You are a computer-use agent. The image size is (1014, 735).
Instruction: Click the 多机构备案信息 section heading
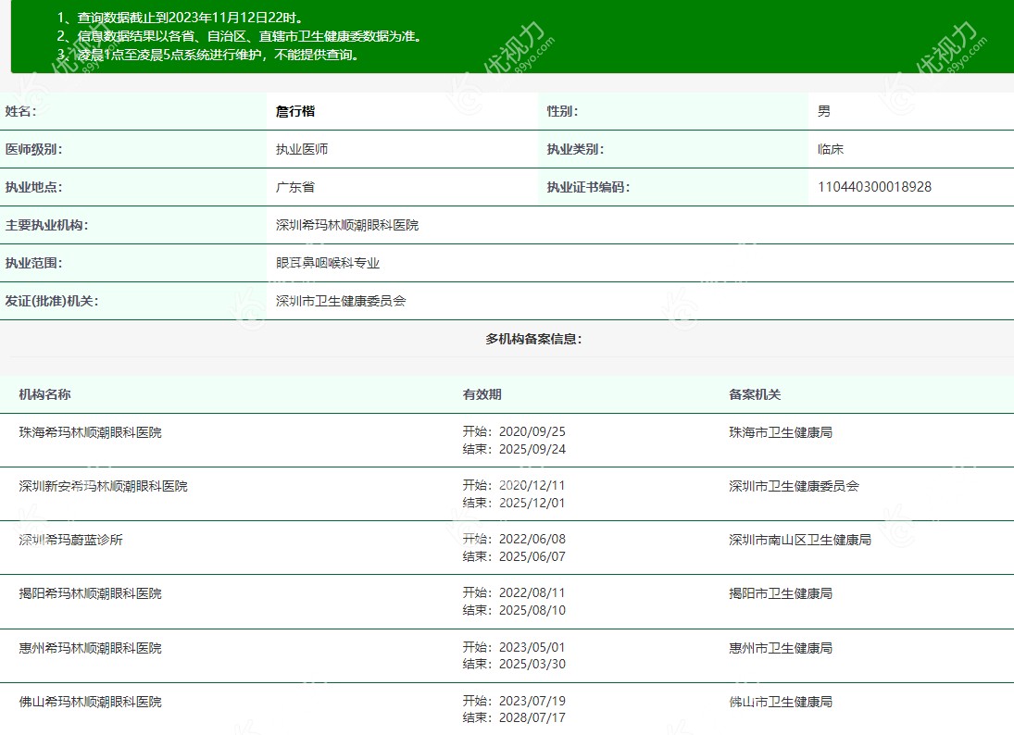tap(533, 339)
